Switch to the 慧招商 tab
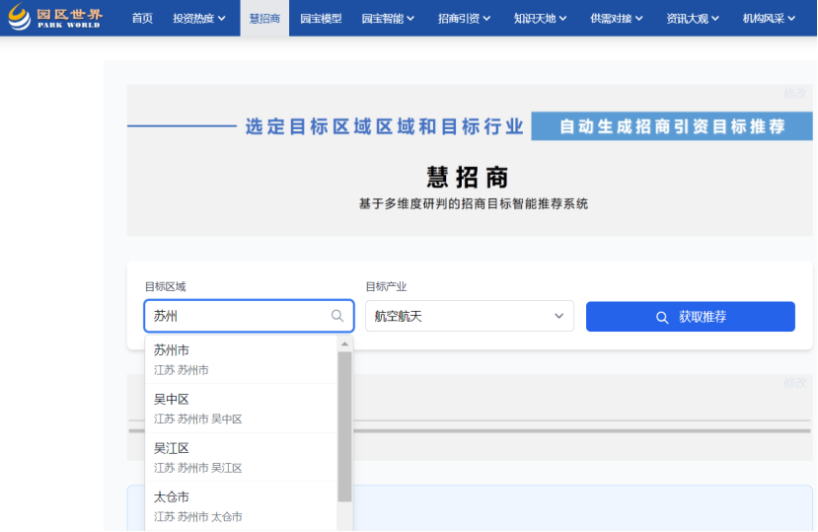 263,18
